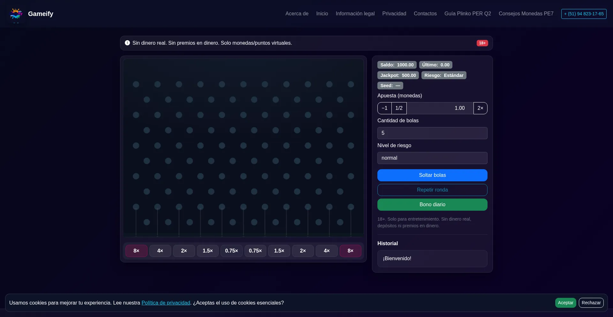613x317 pixels.
Task: Click the Soltar bolas button
Action: [x=432, y=175]
